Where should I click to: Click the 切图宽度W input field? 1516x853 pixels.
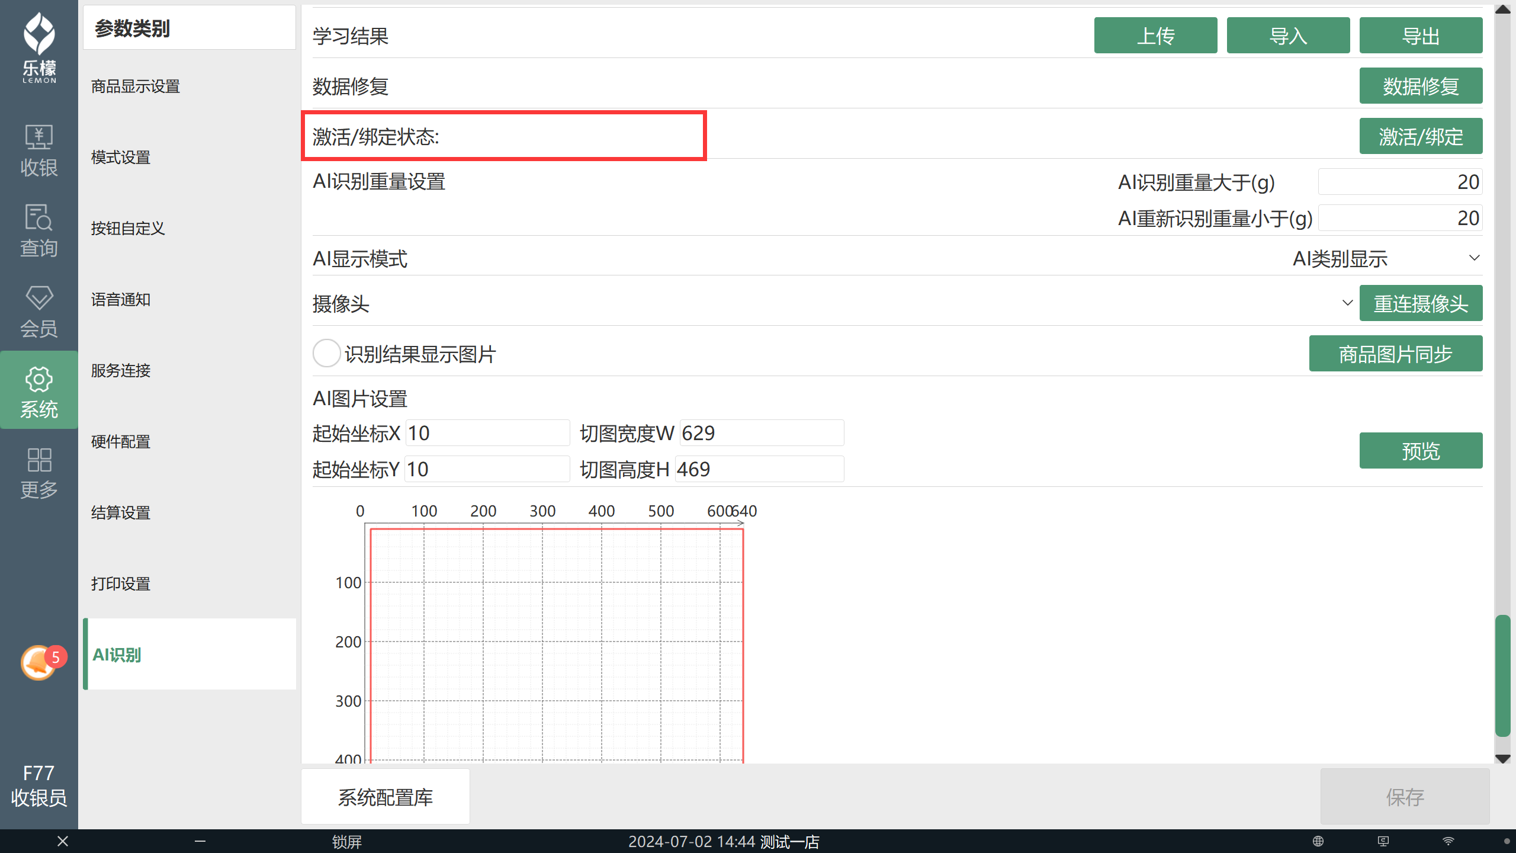762,433
